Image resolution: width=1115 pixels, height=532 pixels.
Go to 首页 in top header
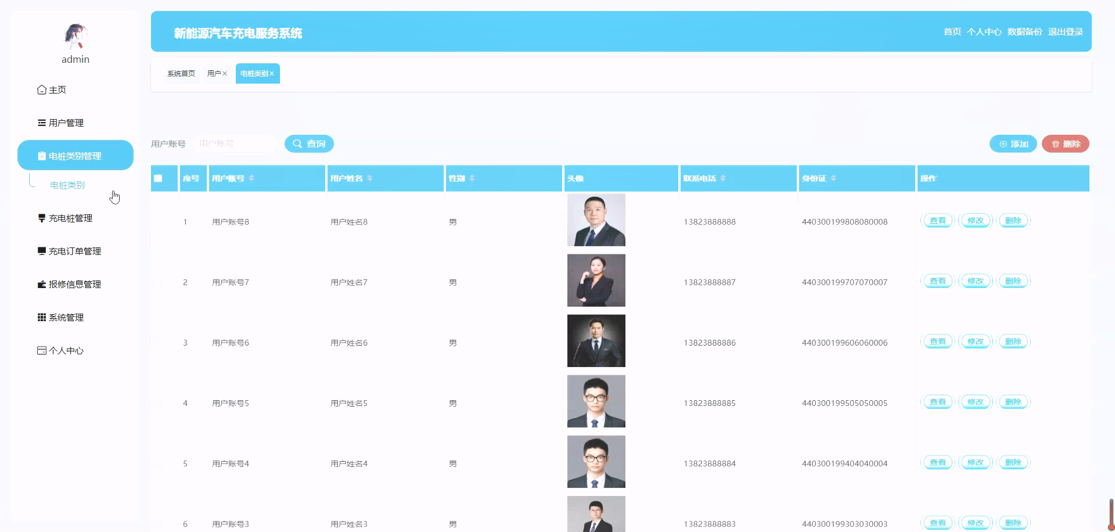tap(952, 31)
